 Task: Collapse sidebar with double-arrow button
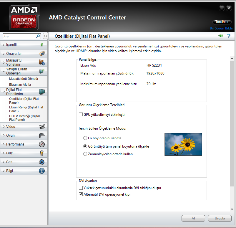coord(45,36)
